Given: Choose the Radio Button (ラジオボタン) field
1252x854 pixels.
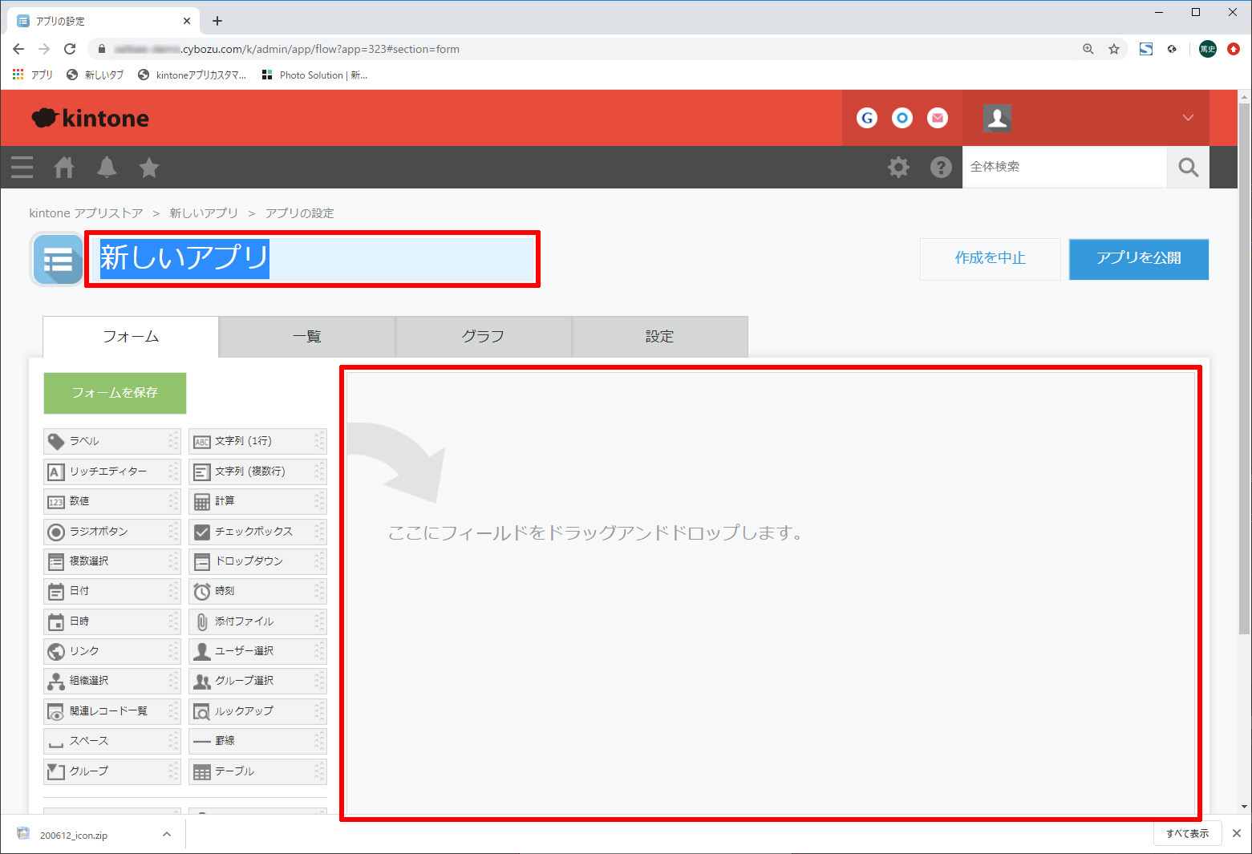Looking at the screenshot, I should click(112, 532).
